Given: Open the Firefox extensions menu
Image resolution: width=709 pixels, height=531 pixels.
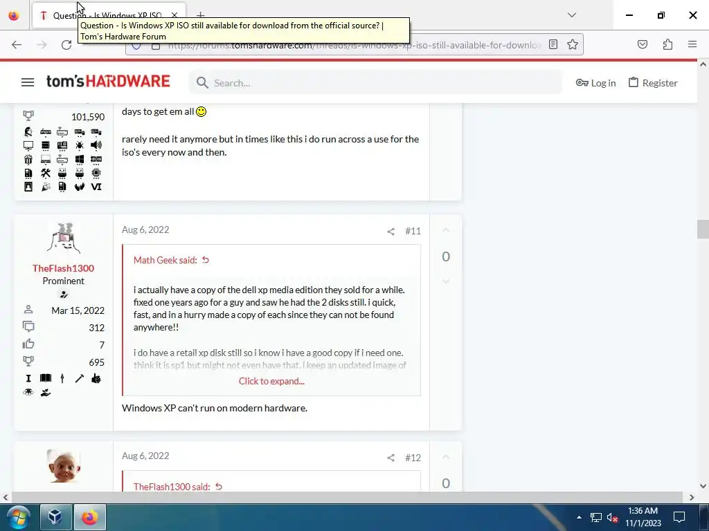Looking at the screenshot, I should (667, 44).
